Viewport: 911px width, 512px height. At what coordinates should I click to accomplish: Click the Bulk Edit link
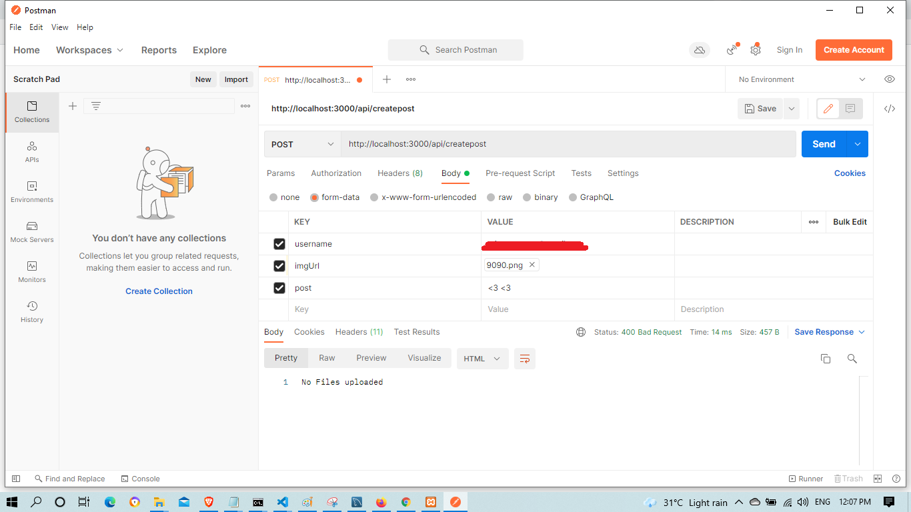(850, 222)
